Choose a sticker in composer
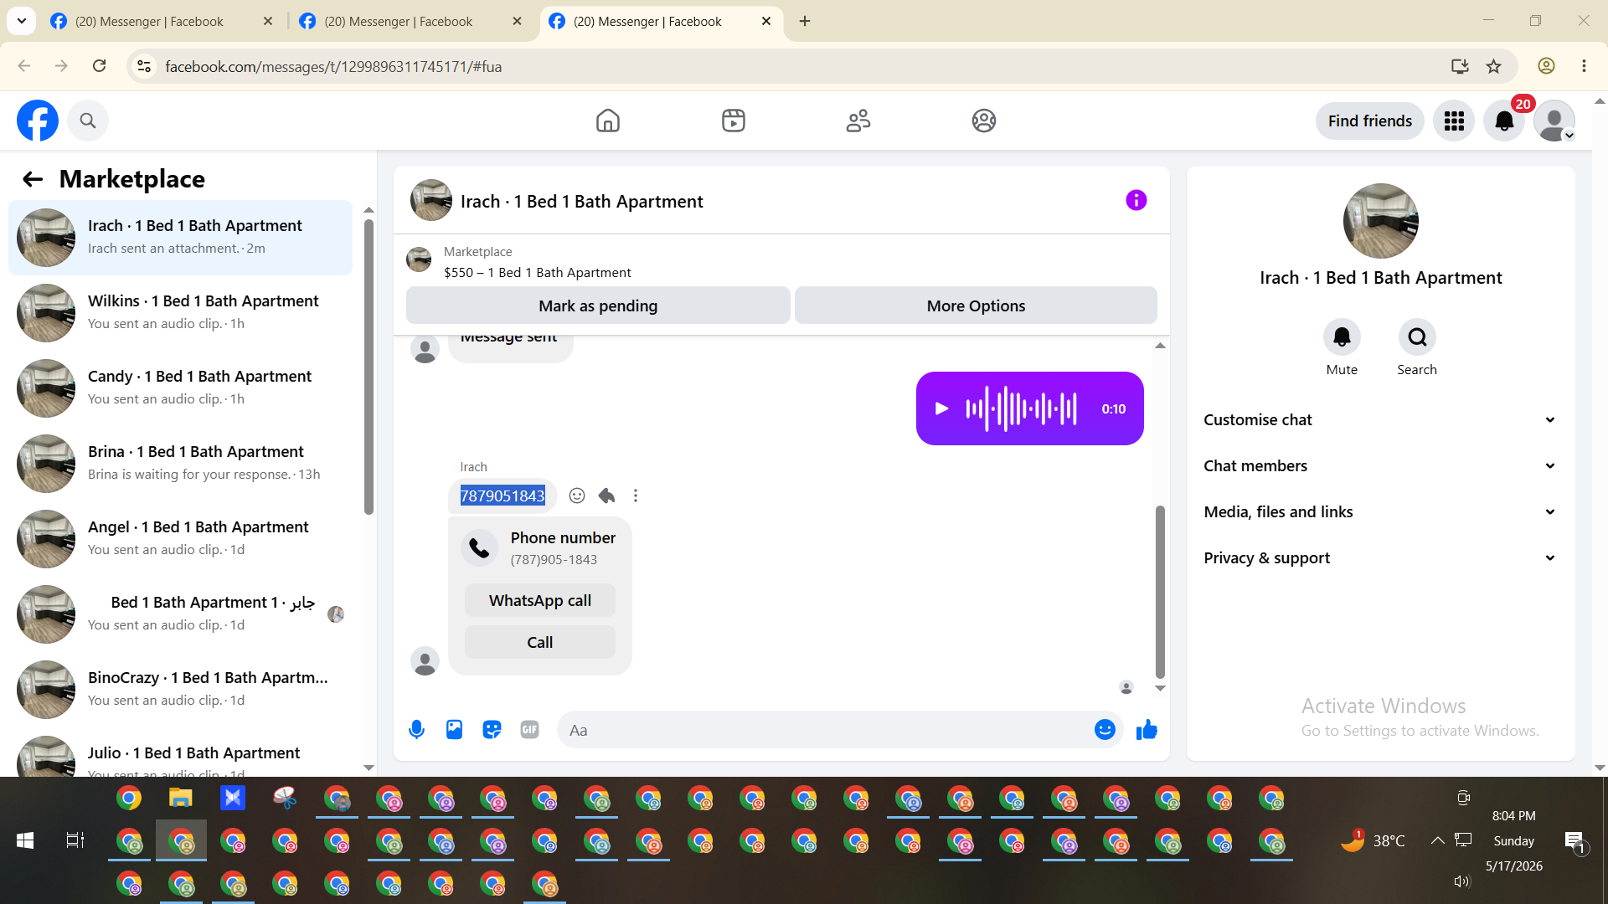Viewport: 1608px width, 904px height. pyautogui.click(x=492, y=730)
